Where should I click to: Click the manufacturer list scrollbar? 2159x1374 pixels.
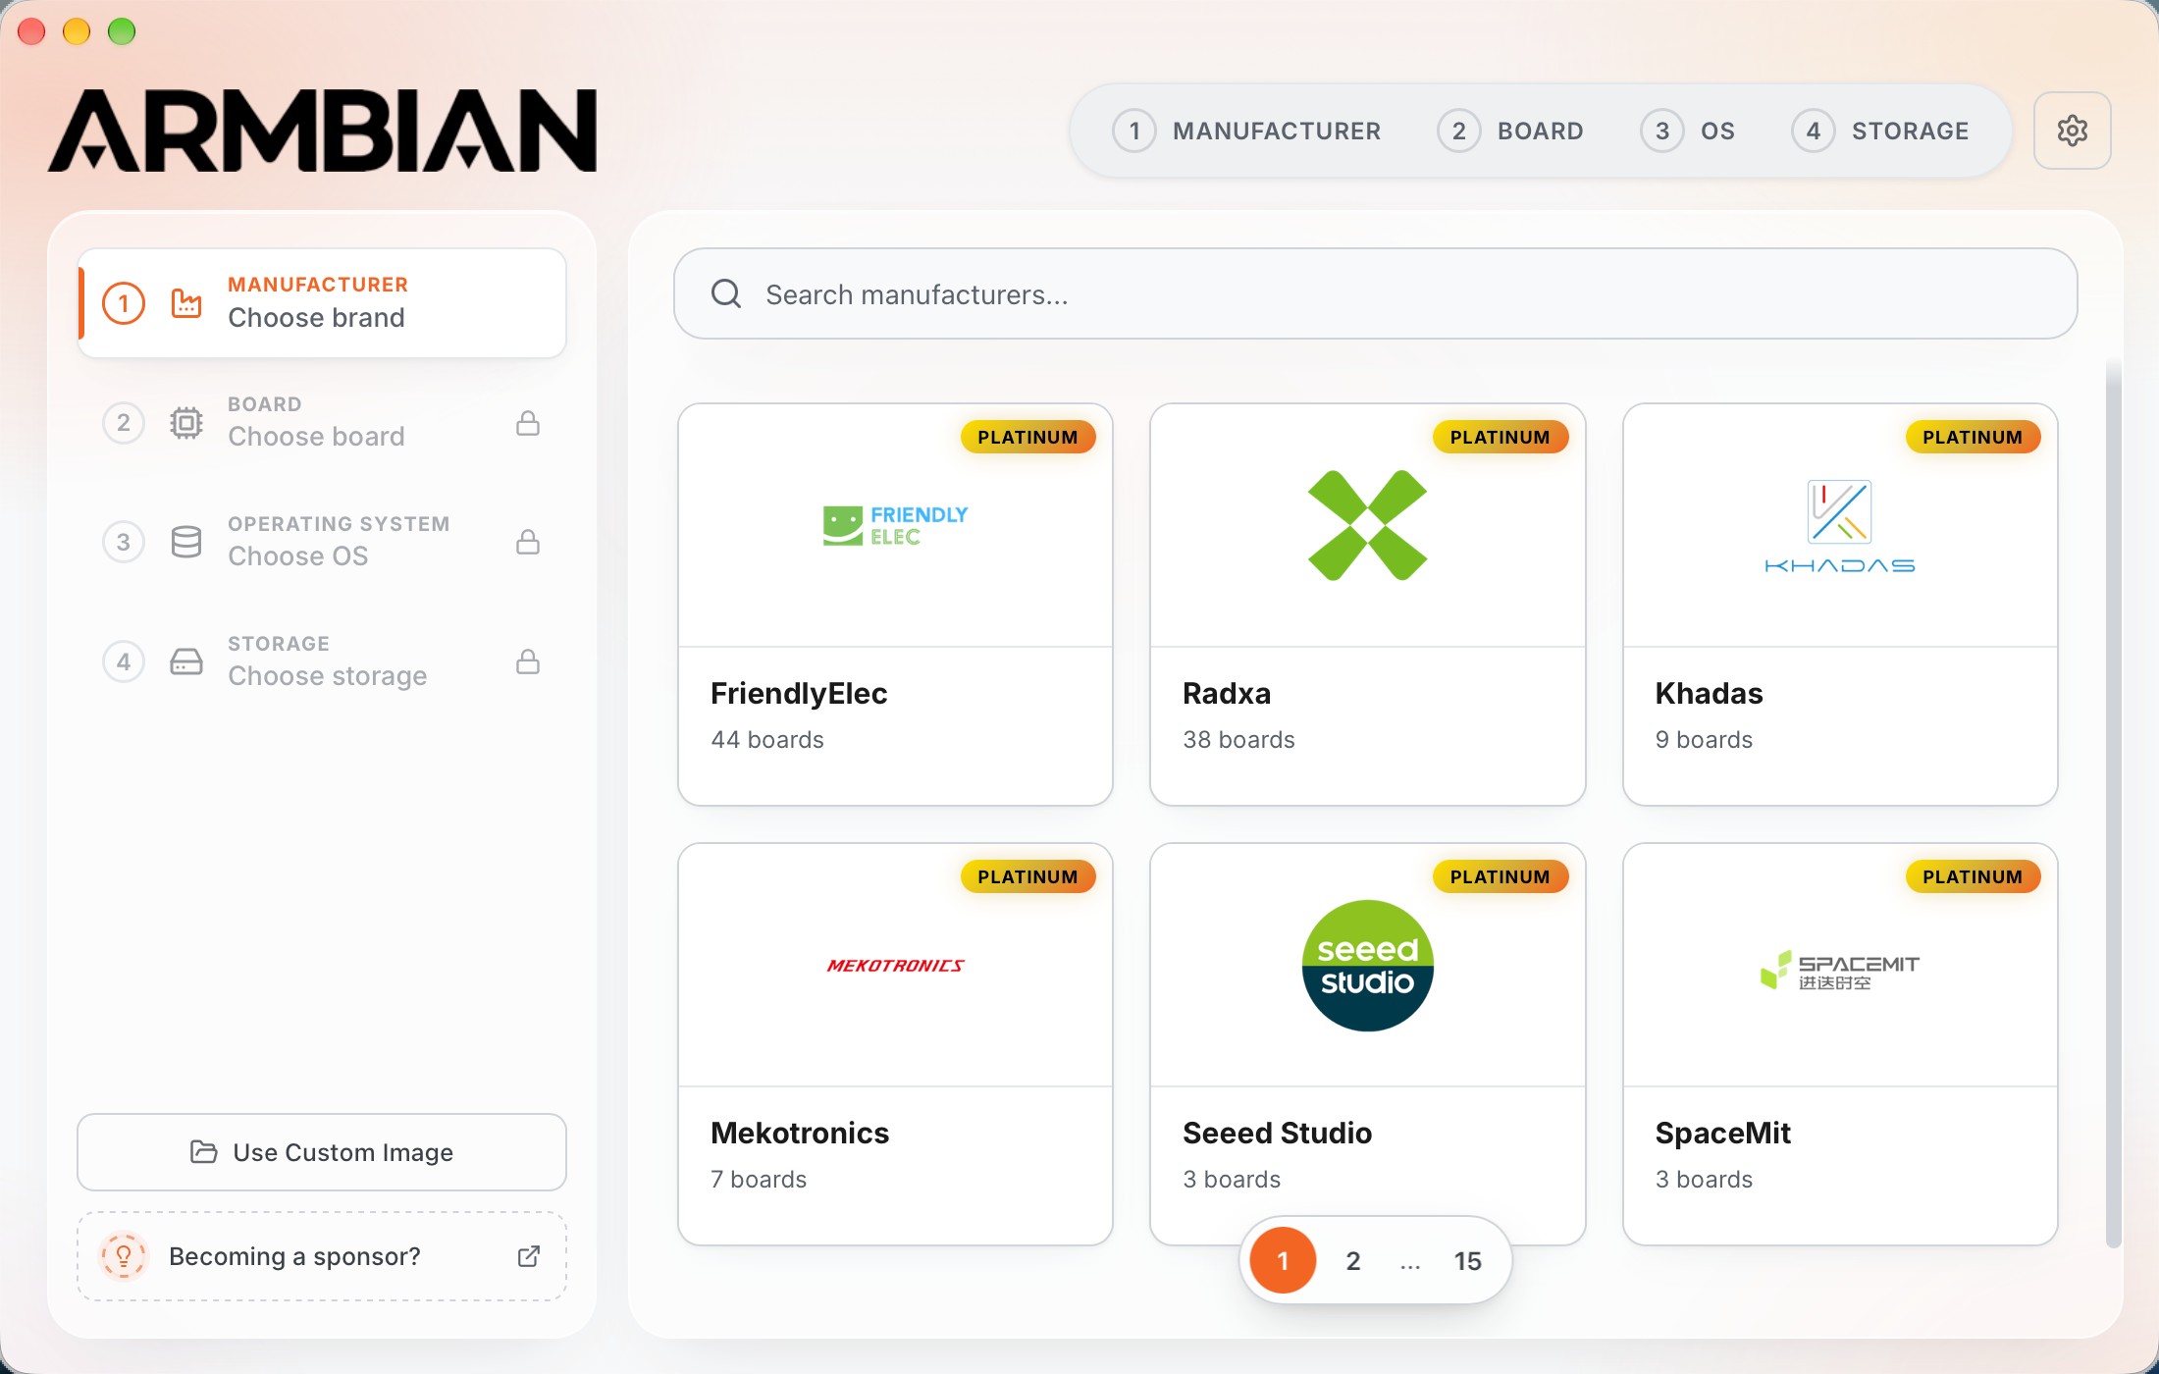pyautogui.click(x=2113, y=805)
